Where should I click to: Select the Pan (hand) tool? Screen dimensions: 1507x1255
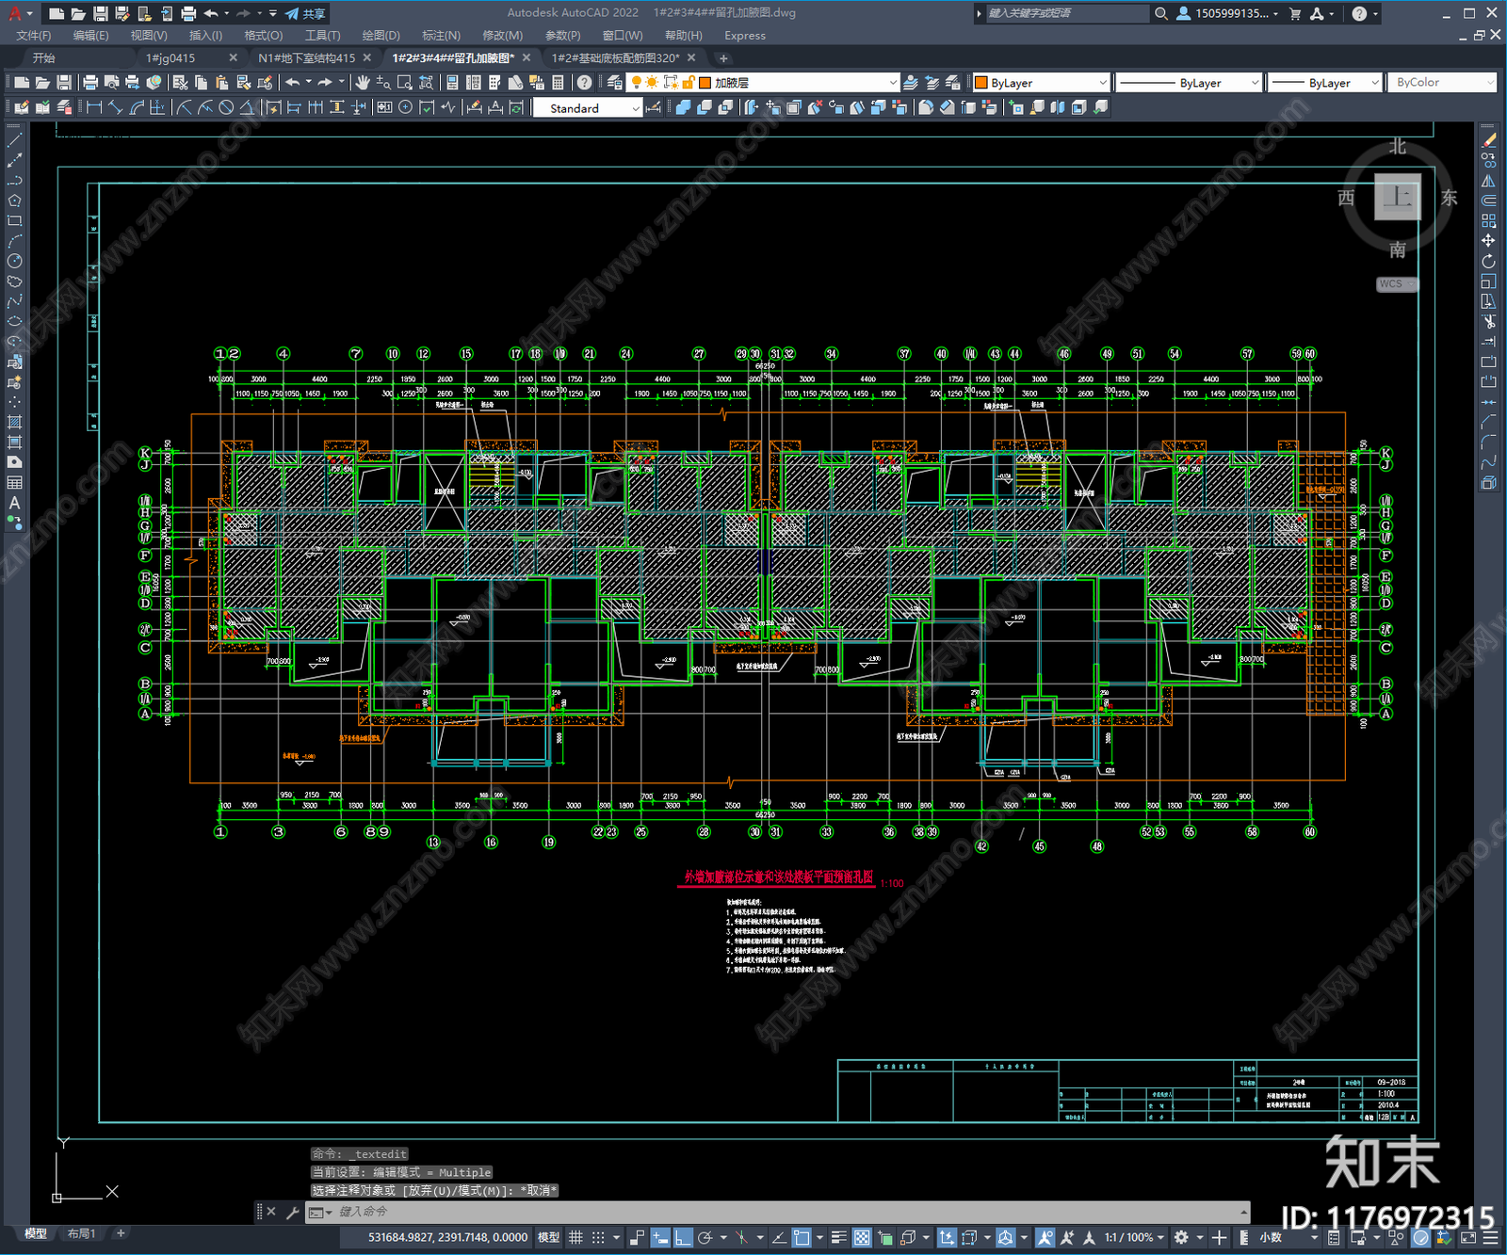pos(362,83)
